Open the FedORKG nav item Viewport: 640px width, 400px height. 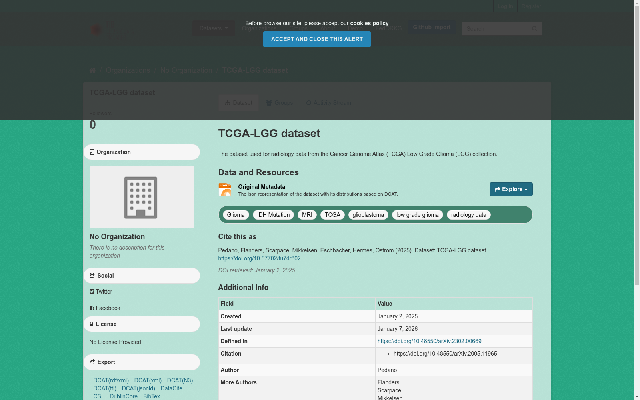point(388,28)
